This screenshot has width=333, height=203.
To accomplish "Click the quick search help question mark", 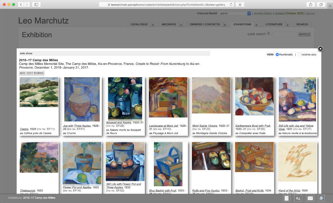I will pos(268,34).
